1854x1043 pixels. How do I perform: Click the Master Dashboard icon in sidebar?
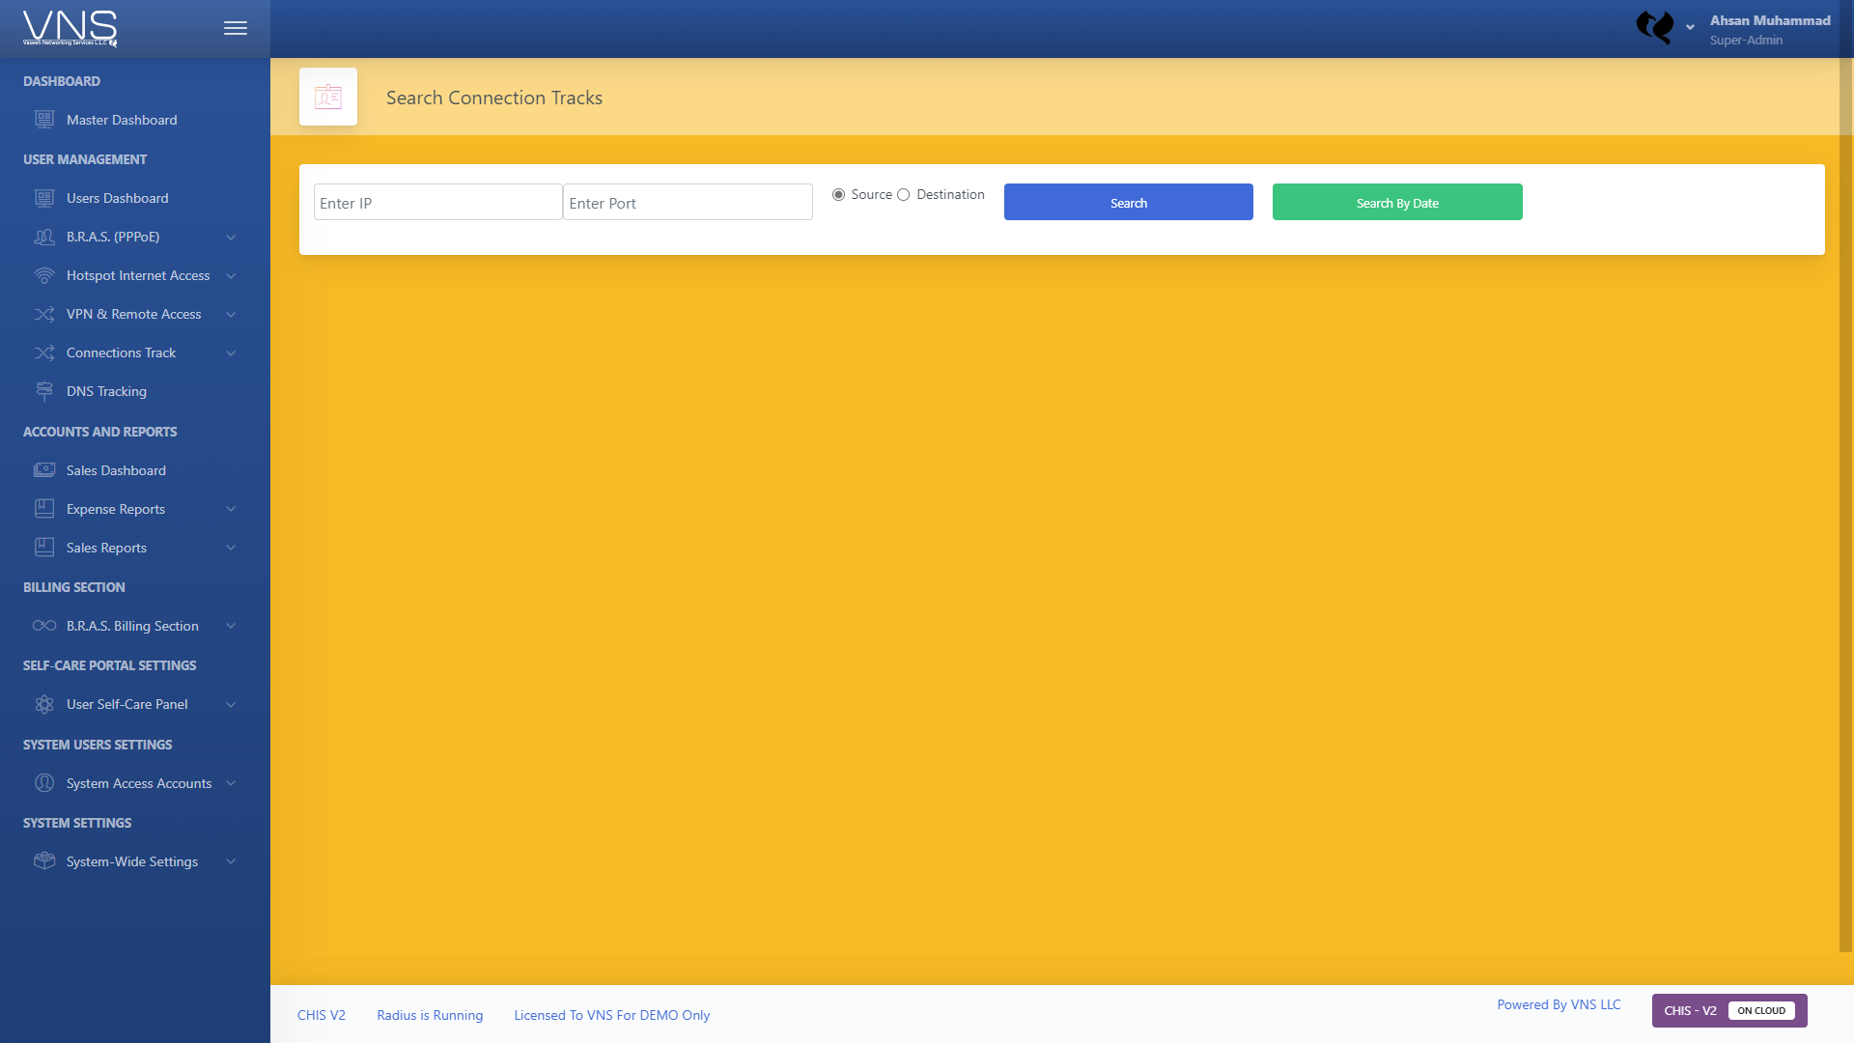(44, 119)
